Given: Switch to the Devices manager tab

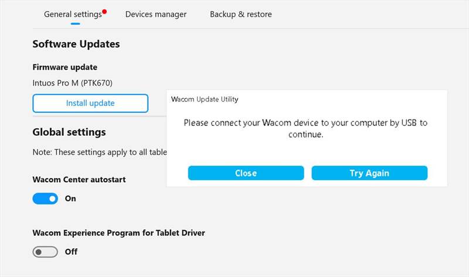Looking at the screenshot, I should [156, 14].
